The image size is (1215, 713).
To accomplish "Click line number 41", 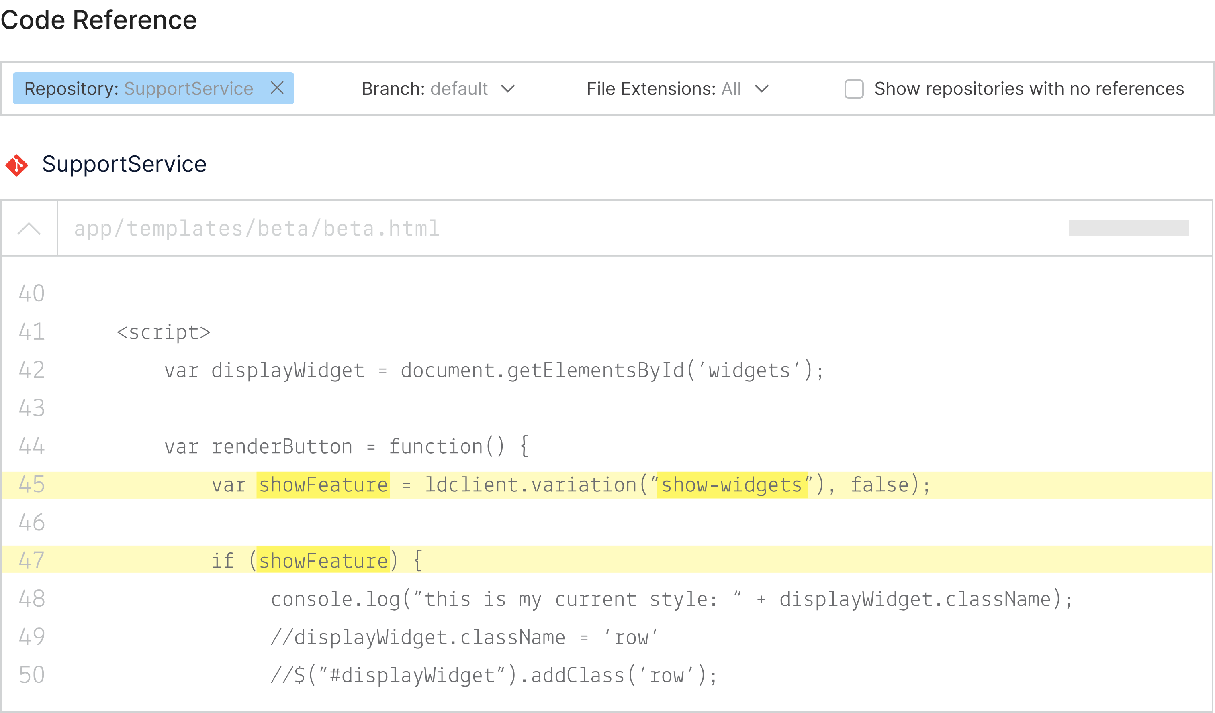I will [32, 332].
